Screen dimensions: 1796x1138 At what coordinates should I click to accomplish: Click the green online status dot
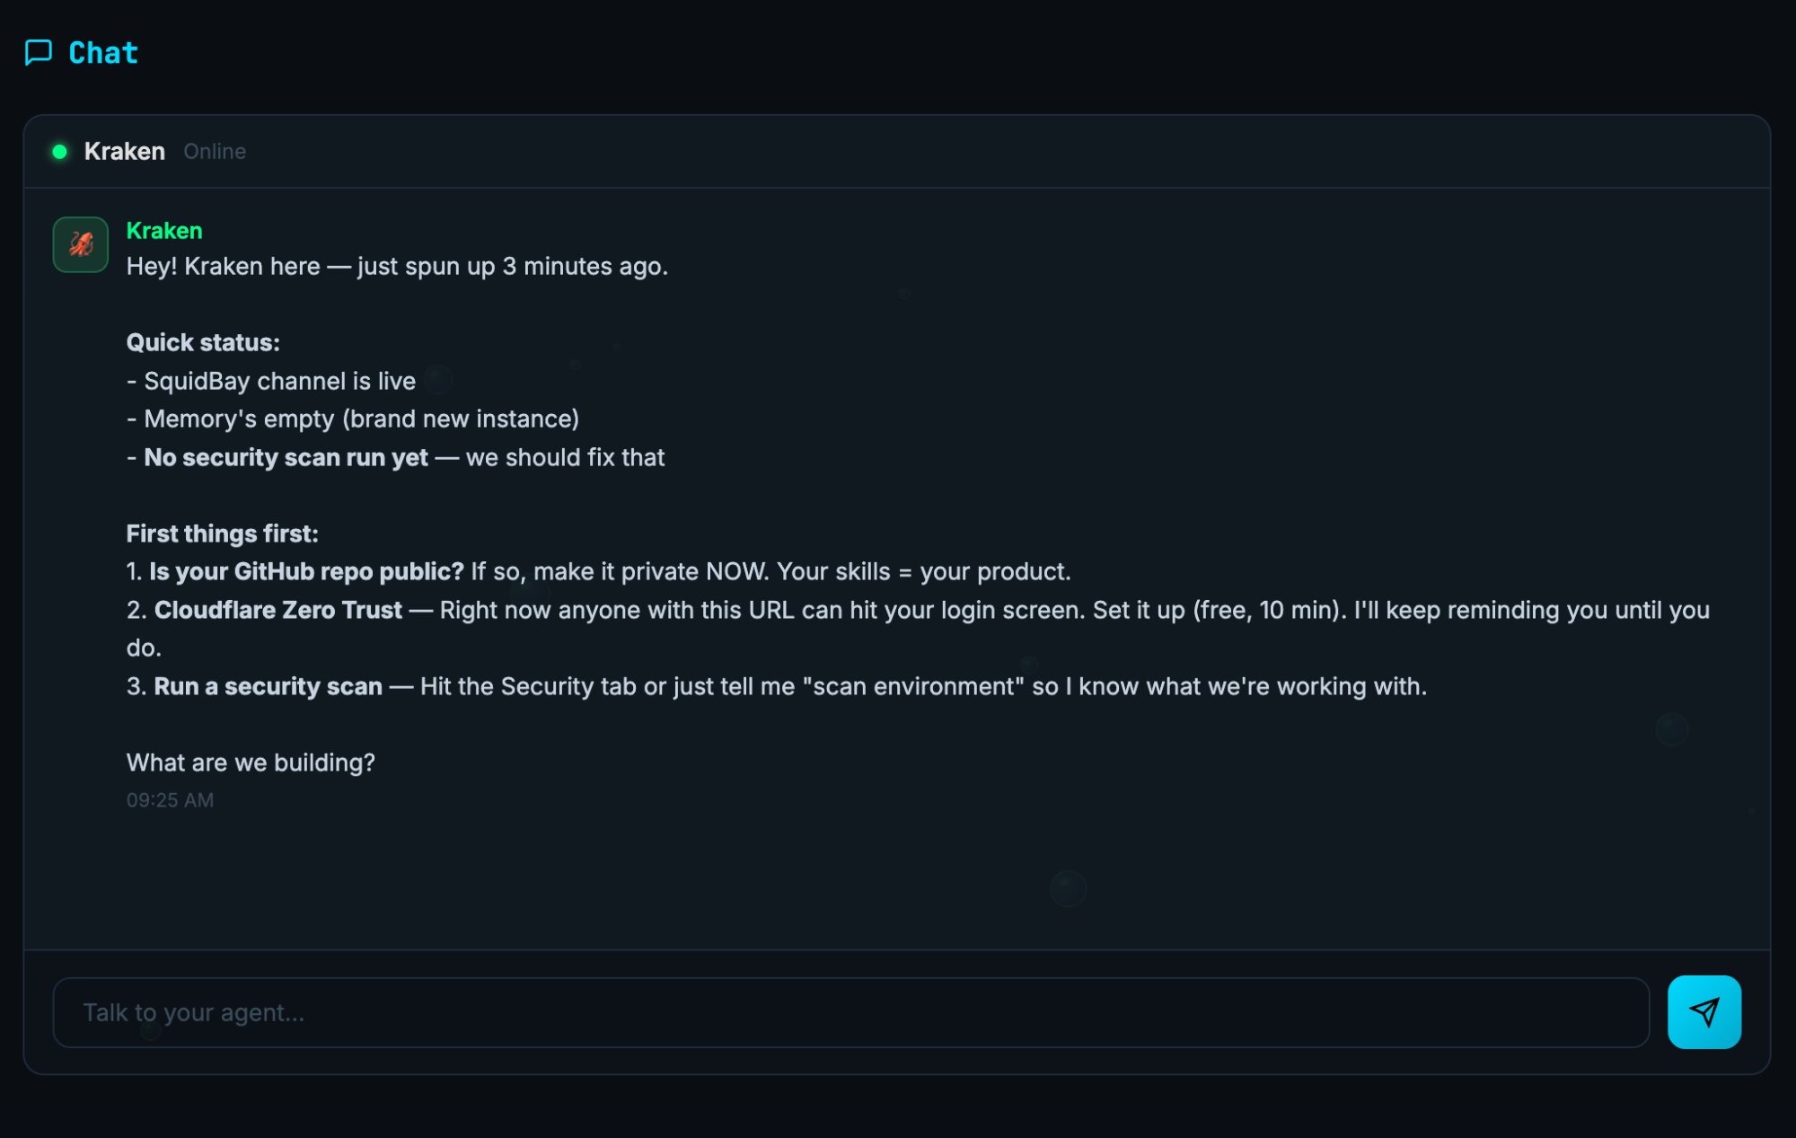tap(60, 152)
